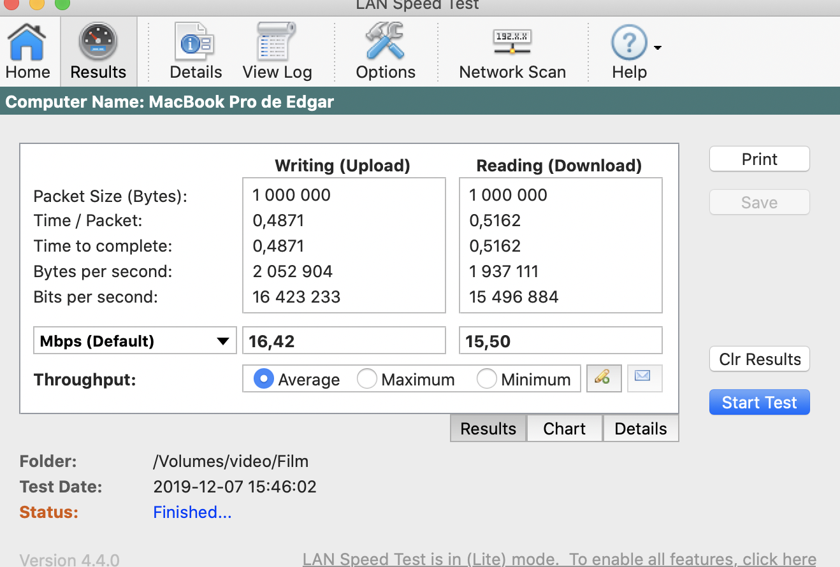The width and height of the screenshot is (840, 567).
Task: Click the Reading (Download) column header
Action: [559, 166]
